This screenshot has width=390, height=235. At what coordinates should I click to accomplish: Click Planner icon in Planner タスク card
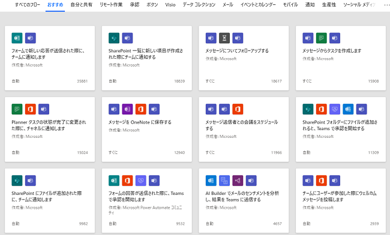coord(17,109)
